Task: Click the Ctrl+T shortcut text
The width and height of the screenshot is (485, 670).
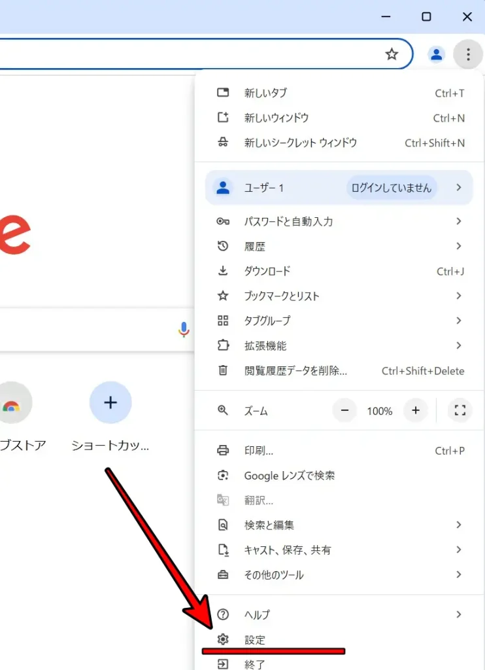Action: tap(450, 93)
